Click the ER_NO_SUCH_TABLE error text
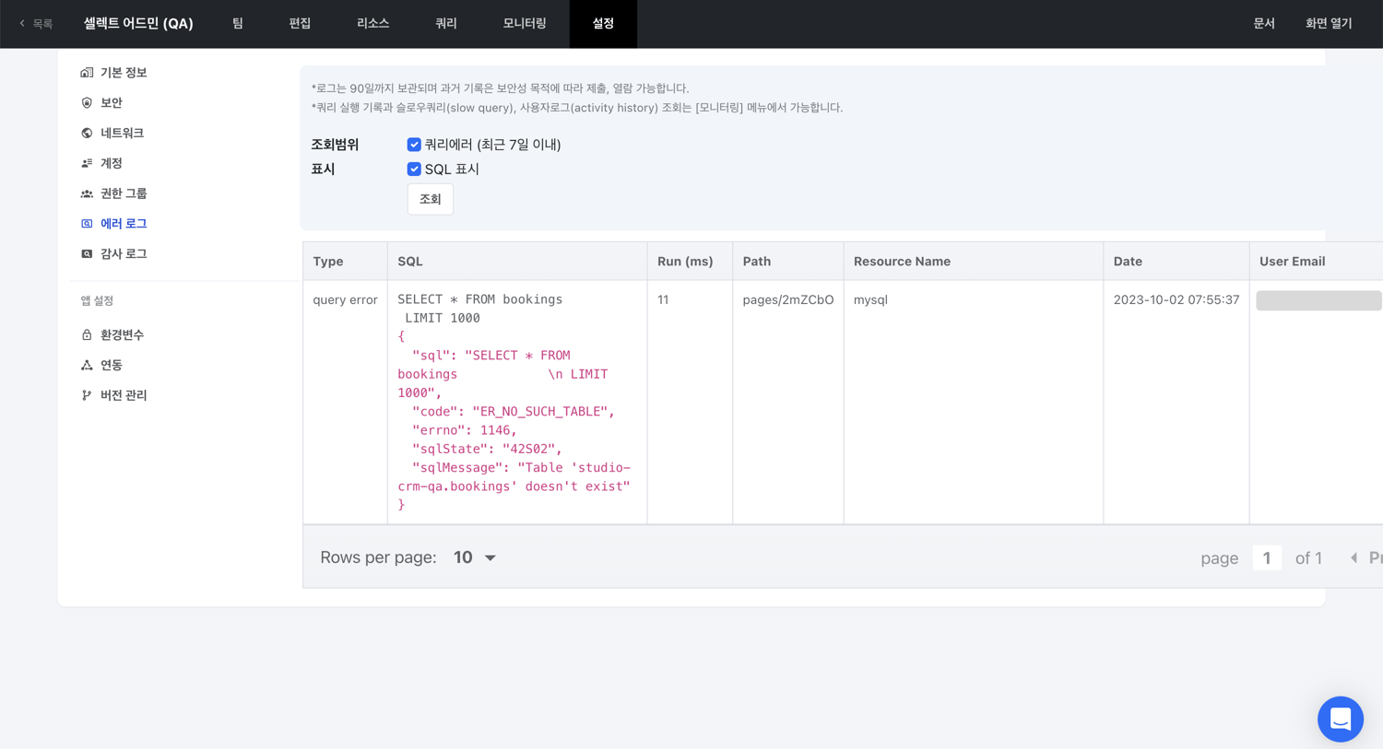Image resolution: width=1383 pixels, height=749 pixels. 539,412
